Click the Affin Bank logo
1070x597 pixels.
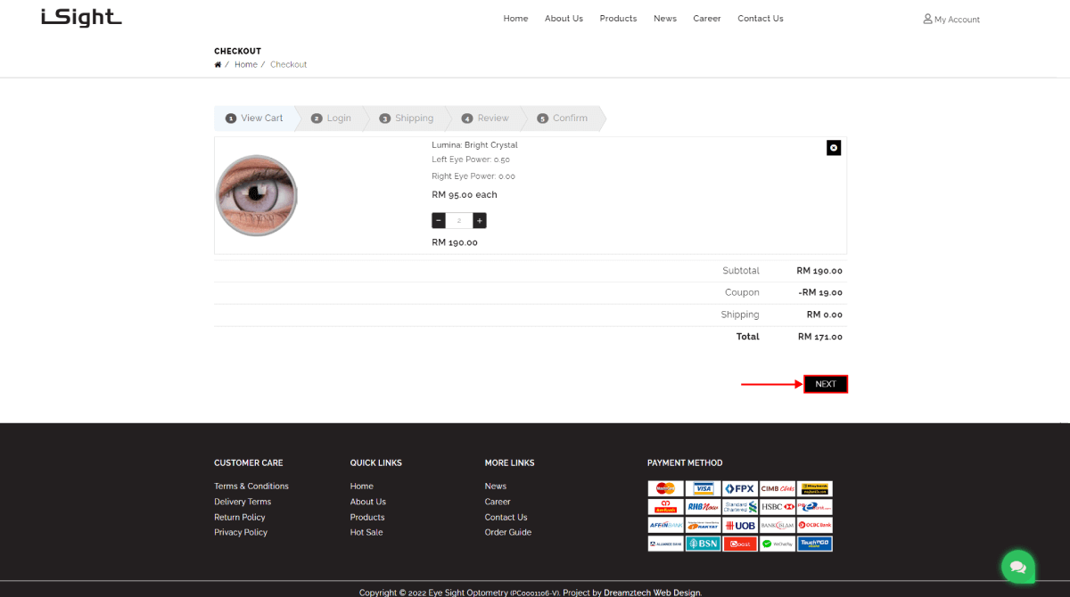pyautogui.click(x=665, y=526)
